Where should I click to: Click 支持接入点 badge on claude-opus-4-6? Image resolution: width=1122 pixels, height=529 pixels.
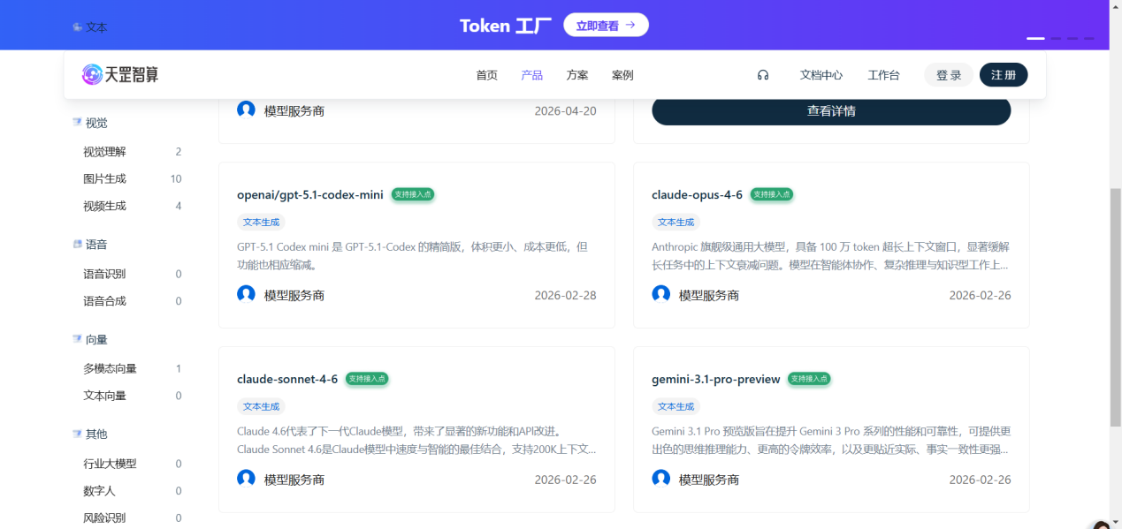tap(772, 194)
